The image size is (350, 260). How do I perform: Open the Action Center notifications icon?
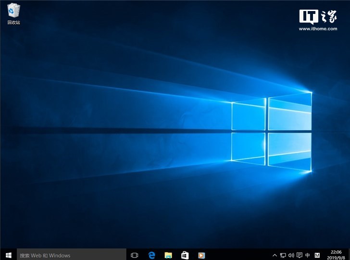(x=300, y=255)
